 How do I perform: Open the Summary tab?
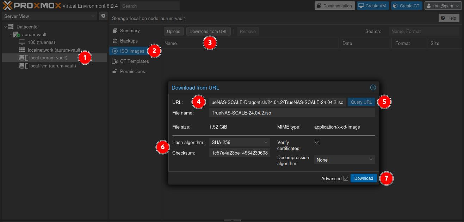(135, 31)
